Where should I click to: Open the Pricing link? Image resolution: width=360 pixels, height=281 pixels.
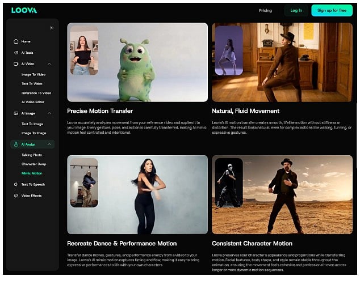click(x=265, y=10)
